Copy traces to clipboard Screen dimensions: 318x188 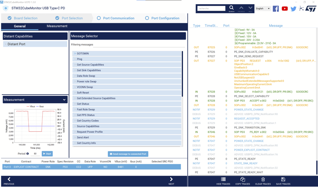pos(243,181)
